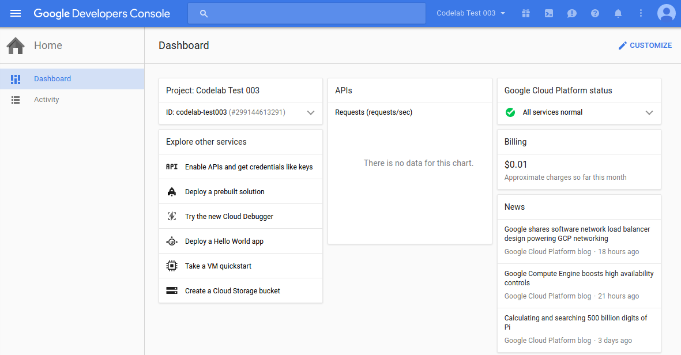Click the user account avatar
This screenshot has height=355, width=681.
(x=666, y=13)
